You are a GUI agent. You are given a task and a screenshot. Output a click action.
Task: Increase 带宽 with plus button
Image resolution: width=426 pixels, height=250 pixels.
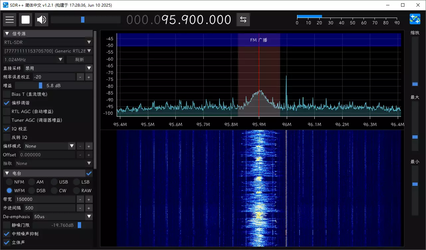(89, 199)
